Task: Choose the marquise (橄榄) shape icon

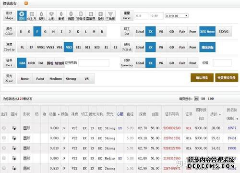Action: click(x=61, y=15)
